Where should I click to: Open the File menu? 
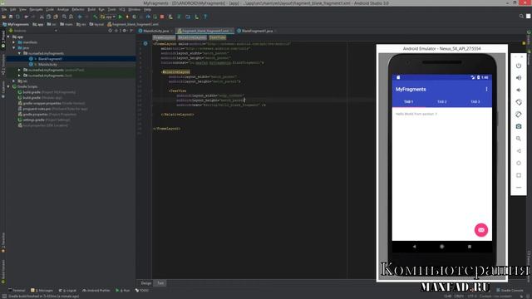(4, 9)
